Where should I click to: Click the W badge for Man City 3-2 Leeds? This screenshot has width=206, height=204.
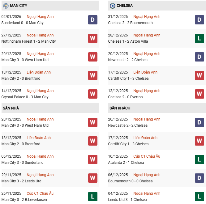coord(92,178)
